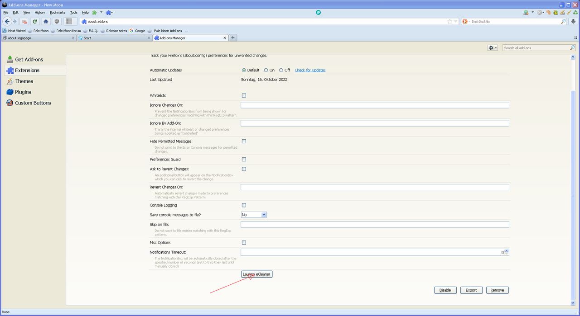Viewport: 580px width, 316px height.
Task: Open the dropdown arrow beside the globe-user icon
Action: click(x=532, y=13)
